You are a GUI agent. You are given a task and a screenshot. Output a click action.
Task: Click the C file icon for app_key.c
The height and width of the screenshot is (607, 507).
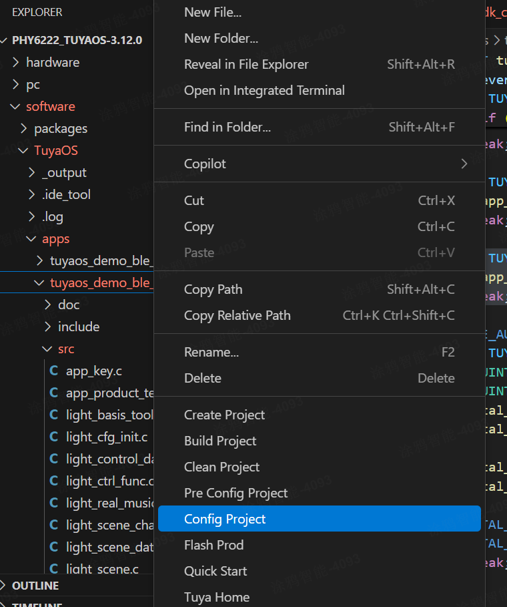click(54, 371)
